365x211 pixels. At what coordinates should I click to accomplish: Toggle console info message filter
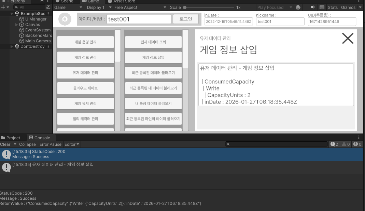pyautogui.click(x=334, y=144)
